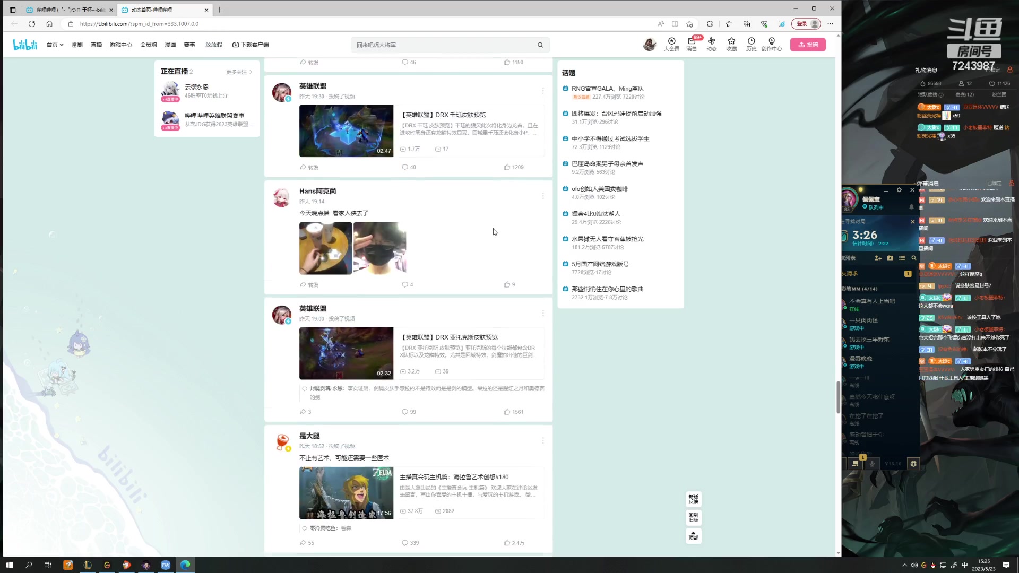Like the Hans阿克尚 post with 9 likes
This screenshot has height=573, width=1019.
click(509, 284)
